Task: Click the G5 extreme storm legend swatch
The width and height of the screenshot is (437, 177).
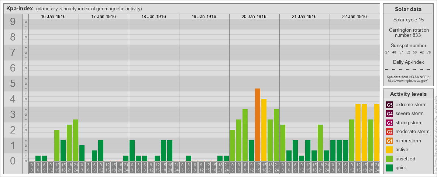Action: 389,105
